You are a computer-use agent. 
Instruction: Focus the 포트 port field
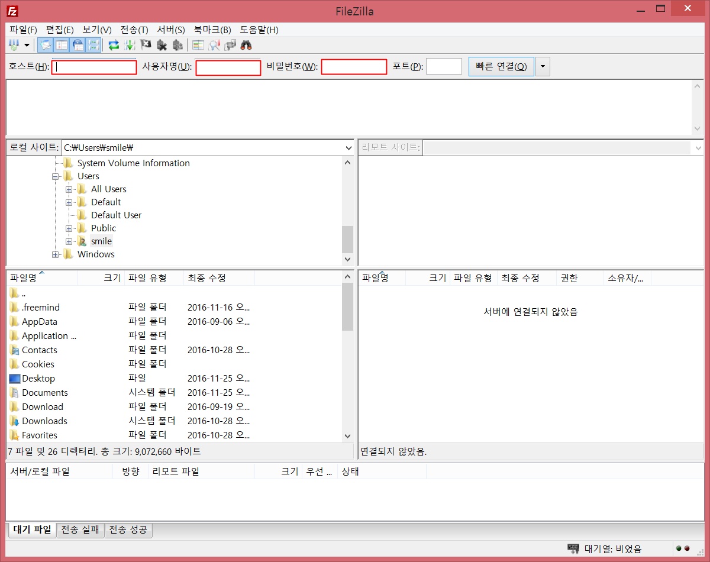(x=444, y=66)
